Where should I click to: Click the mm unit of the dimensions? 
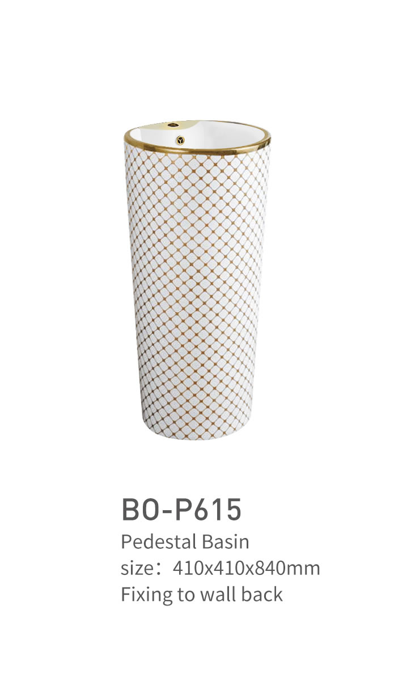pos(305,569)
